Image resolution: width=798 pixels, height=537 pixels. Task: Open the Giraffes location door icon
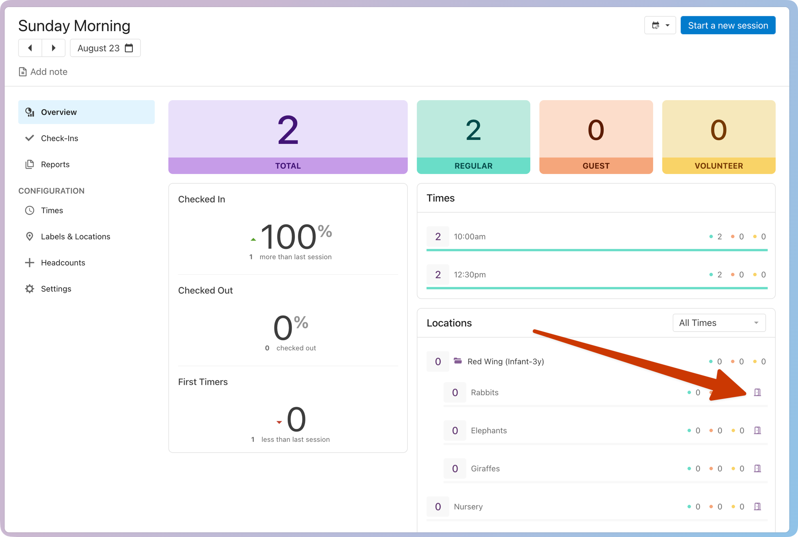click(x=757, y=468)
